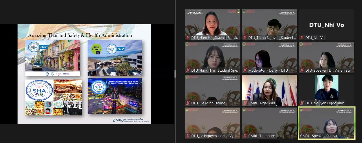Click the large round SHA logo on the restaurant collage
362x143 pixels.
click(39, 90)
